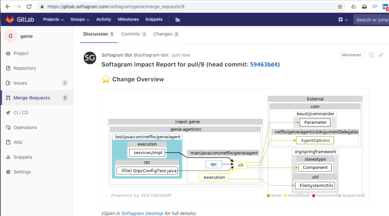
Task: Click the genie-agent/src header label
Action: point(186,129)
